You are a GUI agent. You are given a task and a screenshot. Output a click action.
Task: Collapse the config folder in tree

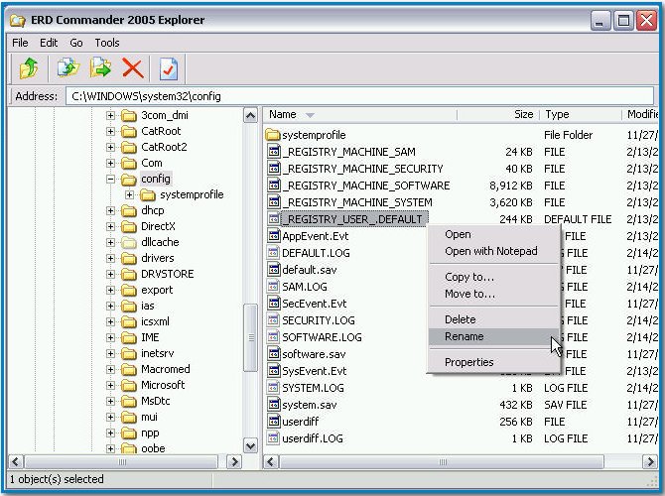(x=111, y=179)
